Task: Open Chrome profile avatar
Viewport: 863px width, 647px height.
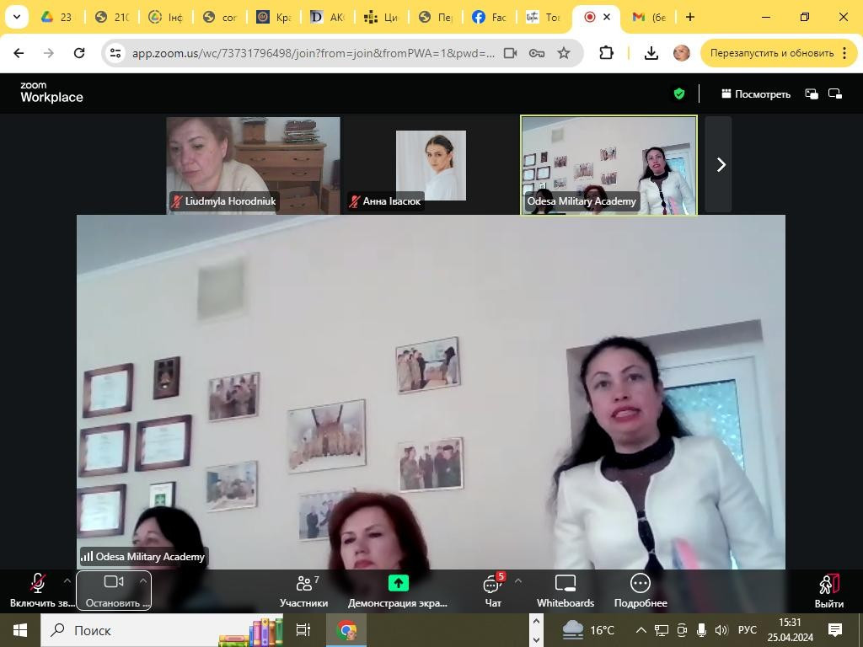Action: (681, 53)
